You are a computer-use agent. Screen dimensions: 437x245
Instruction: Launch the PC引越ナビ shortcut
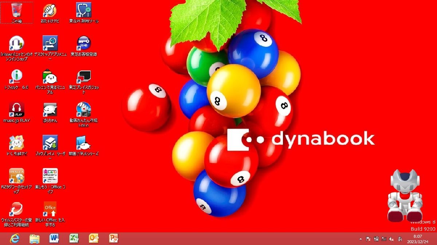[17, 145]
